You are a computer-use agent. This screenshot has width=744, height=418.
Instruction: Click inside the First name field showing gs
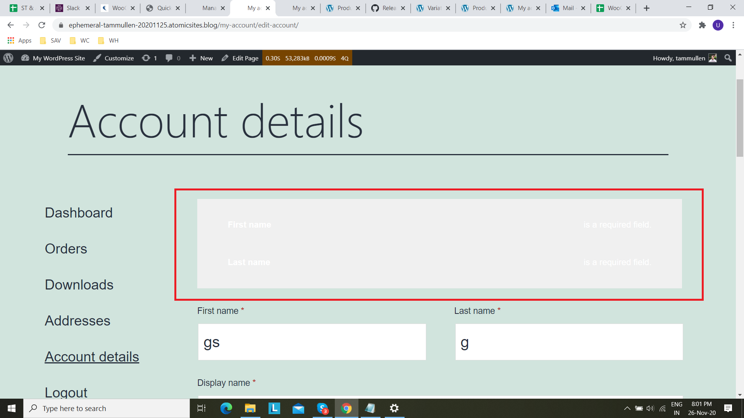pos(312,342)
